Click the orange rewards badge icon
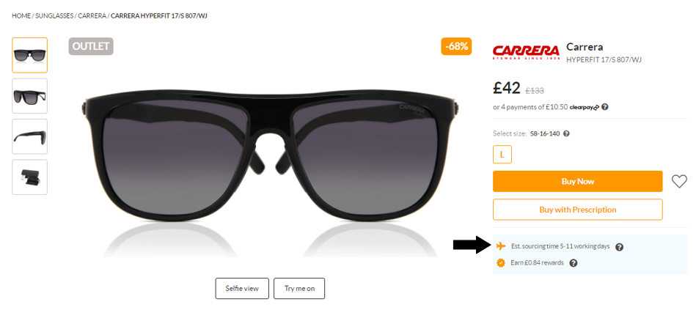696x310 pixels. (x=501, y=263)
